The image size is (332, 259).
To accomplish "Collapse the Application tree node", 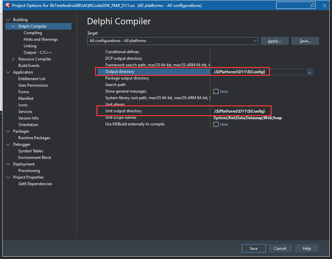I will tap(8, 72).
